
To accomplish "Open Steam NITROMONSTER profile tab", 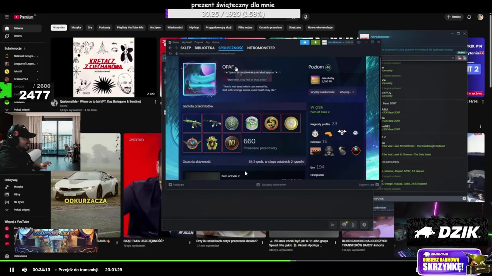I will pyautogui.click(x=261, y=48).
